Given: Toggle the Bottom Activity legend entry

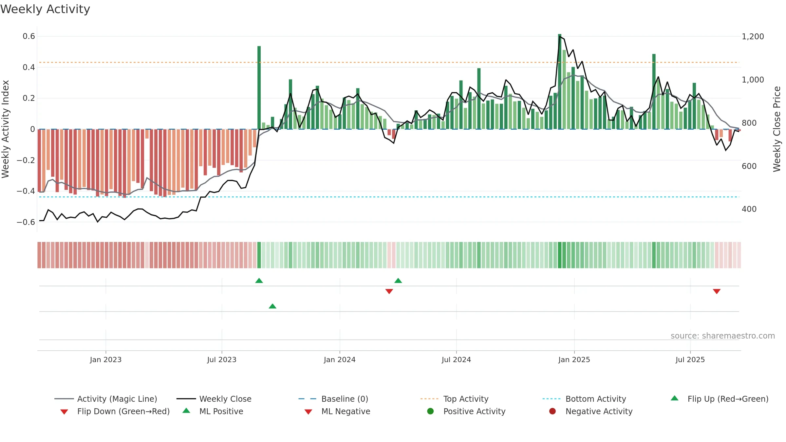Looking at the screenshot, I should (x=584, y=399).
